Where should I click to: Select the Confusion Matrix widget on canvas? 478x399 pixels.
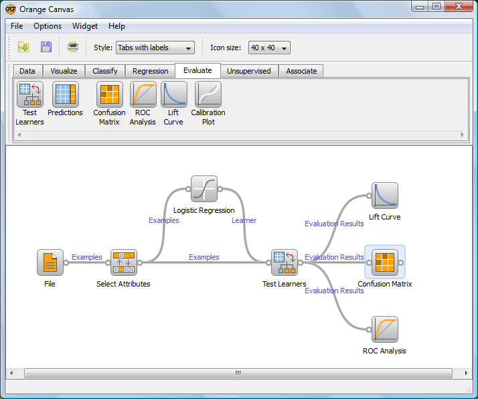385,262
